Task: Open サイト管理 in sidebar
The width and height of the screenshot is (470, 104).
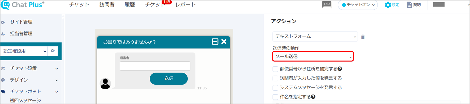Action: [21, 22]
